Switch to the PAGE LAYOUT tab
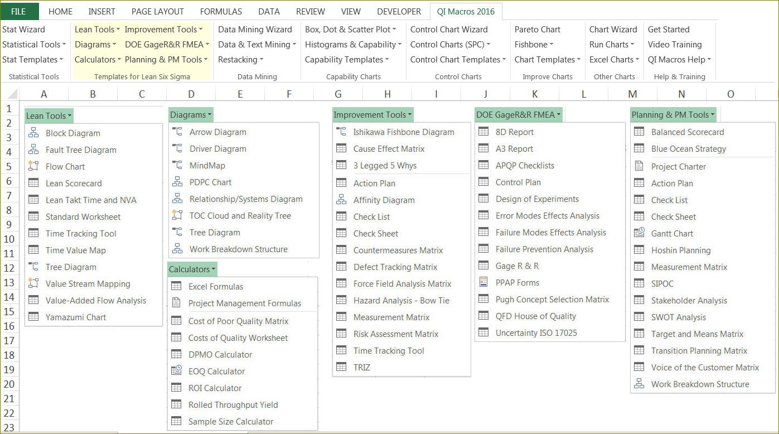Screen dimensions: 779x434 point(158,11)
